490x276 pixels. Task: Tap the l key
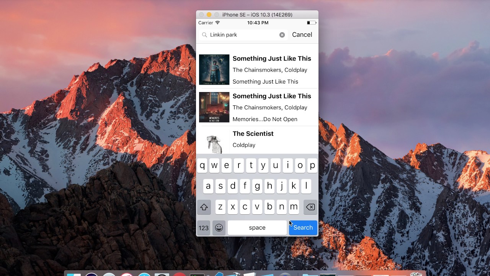point(306,186)
